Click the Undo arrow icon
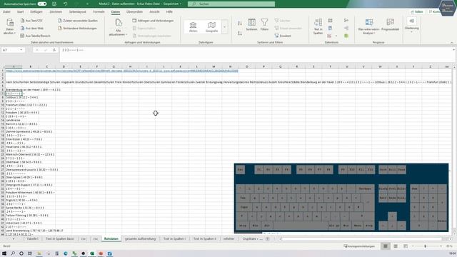Screen dimensions: 457x257 (x=65, y=4)
